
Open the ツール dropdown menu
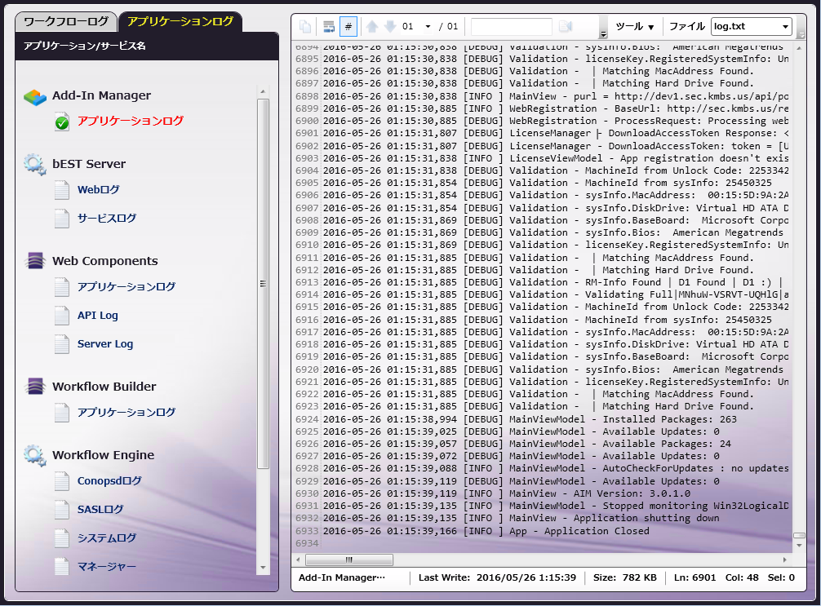click(x=635, y=26)
